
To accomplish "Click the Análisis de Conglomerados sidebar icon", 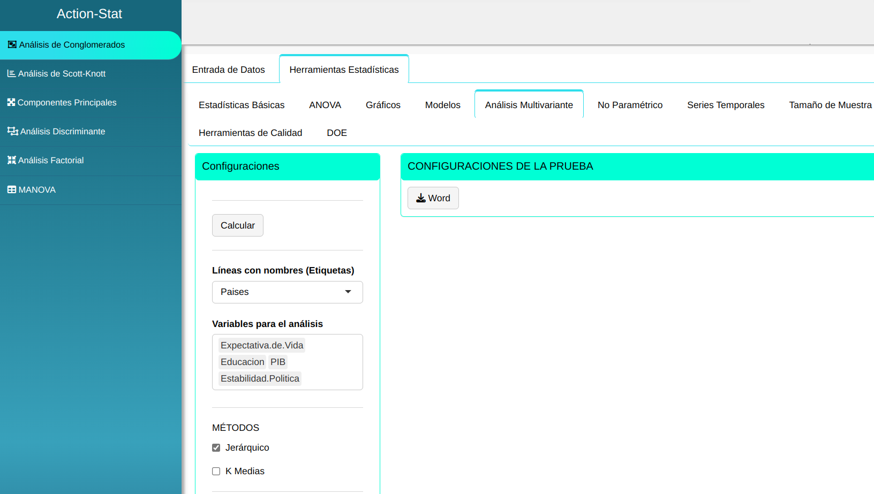I will click(12, 45).
